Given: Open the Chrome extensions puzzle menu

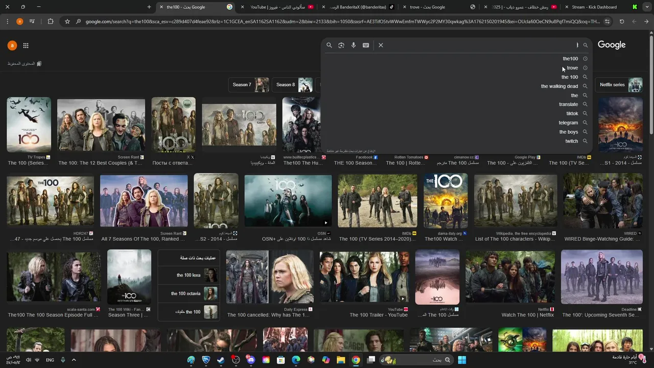Looking at the screenshot, I should [51, 21].
